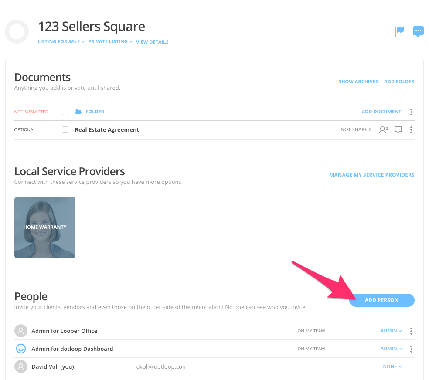This screenshot has width=429, height=380.
Task: Click Add Document link
Action: pos(381,112)
